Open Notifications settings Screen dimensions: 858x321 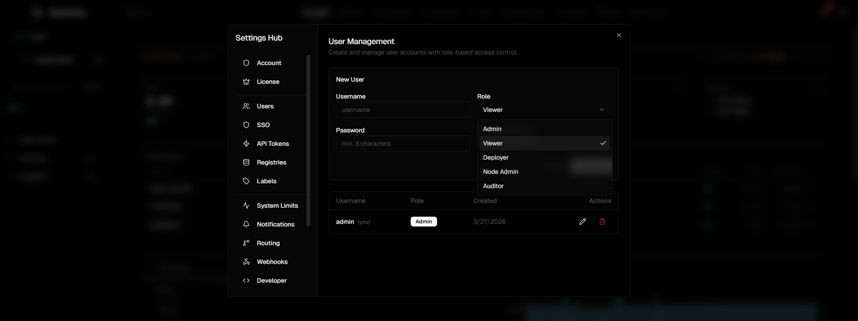(x=270, y=224)
